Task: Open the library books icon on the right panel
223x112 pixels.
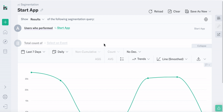Action: [219, 18]
